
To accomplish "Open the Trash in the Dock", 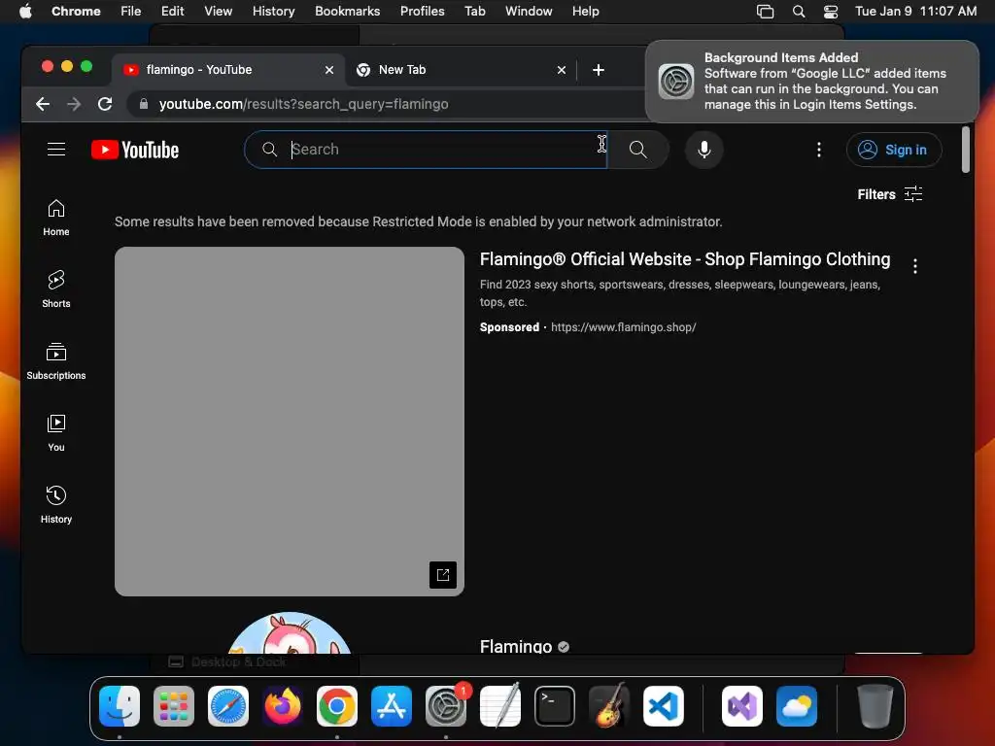I will pos(875,706).
